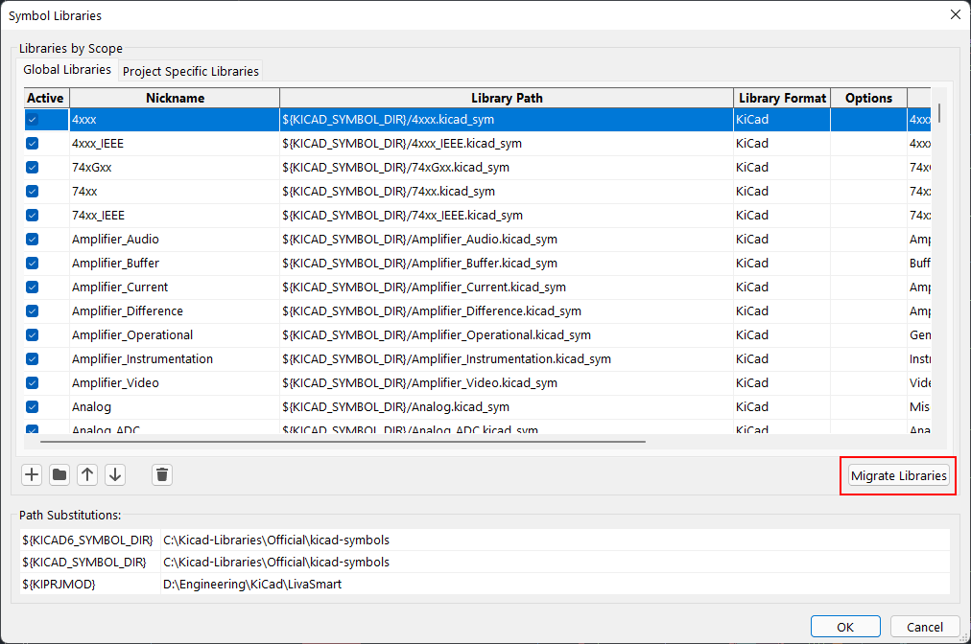This screenshot has height=644, width=971.
Task: Click the Active column header
Action: (x=46, y=98)
